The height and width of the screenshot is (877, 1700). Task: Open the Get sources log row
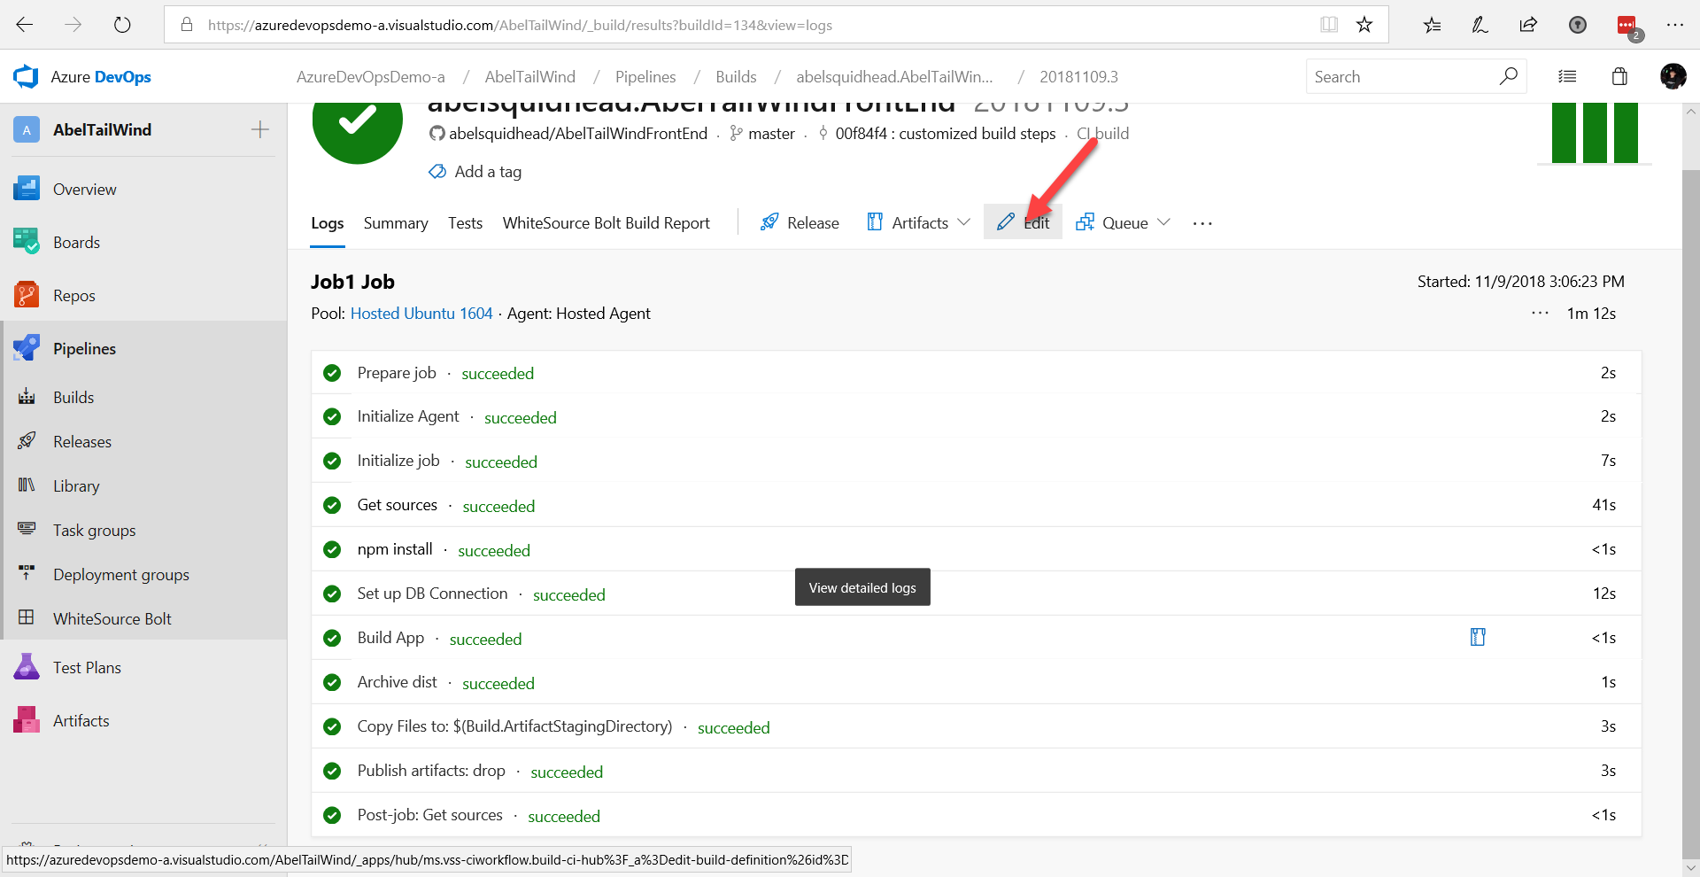point(977,505)
